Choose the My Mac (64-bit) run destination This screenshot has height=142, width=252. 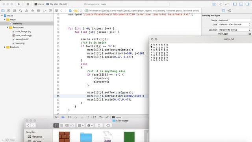pyautogui.click(x=57, y=4)
